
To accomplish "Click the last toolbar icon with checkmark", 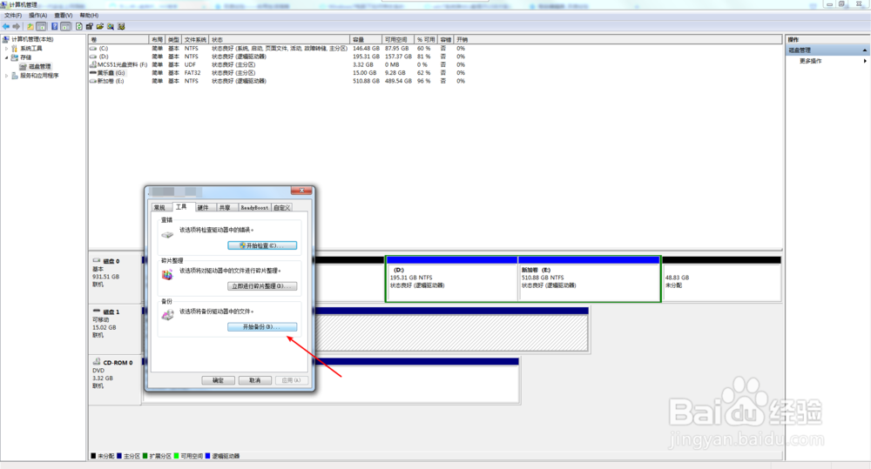I will pos(121,27).
